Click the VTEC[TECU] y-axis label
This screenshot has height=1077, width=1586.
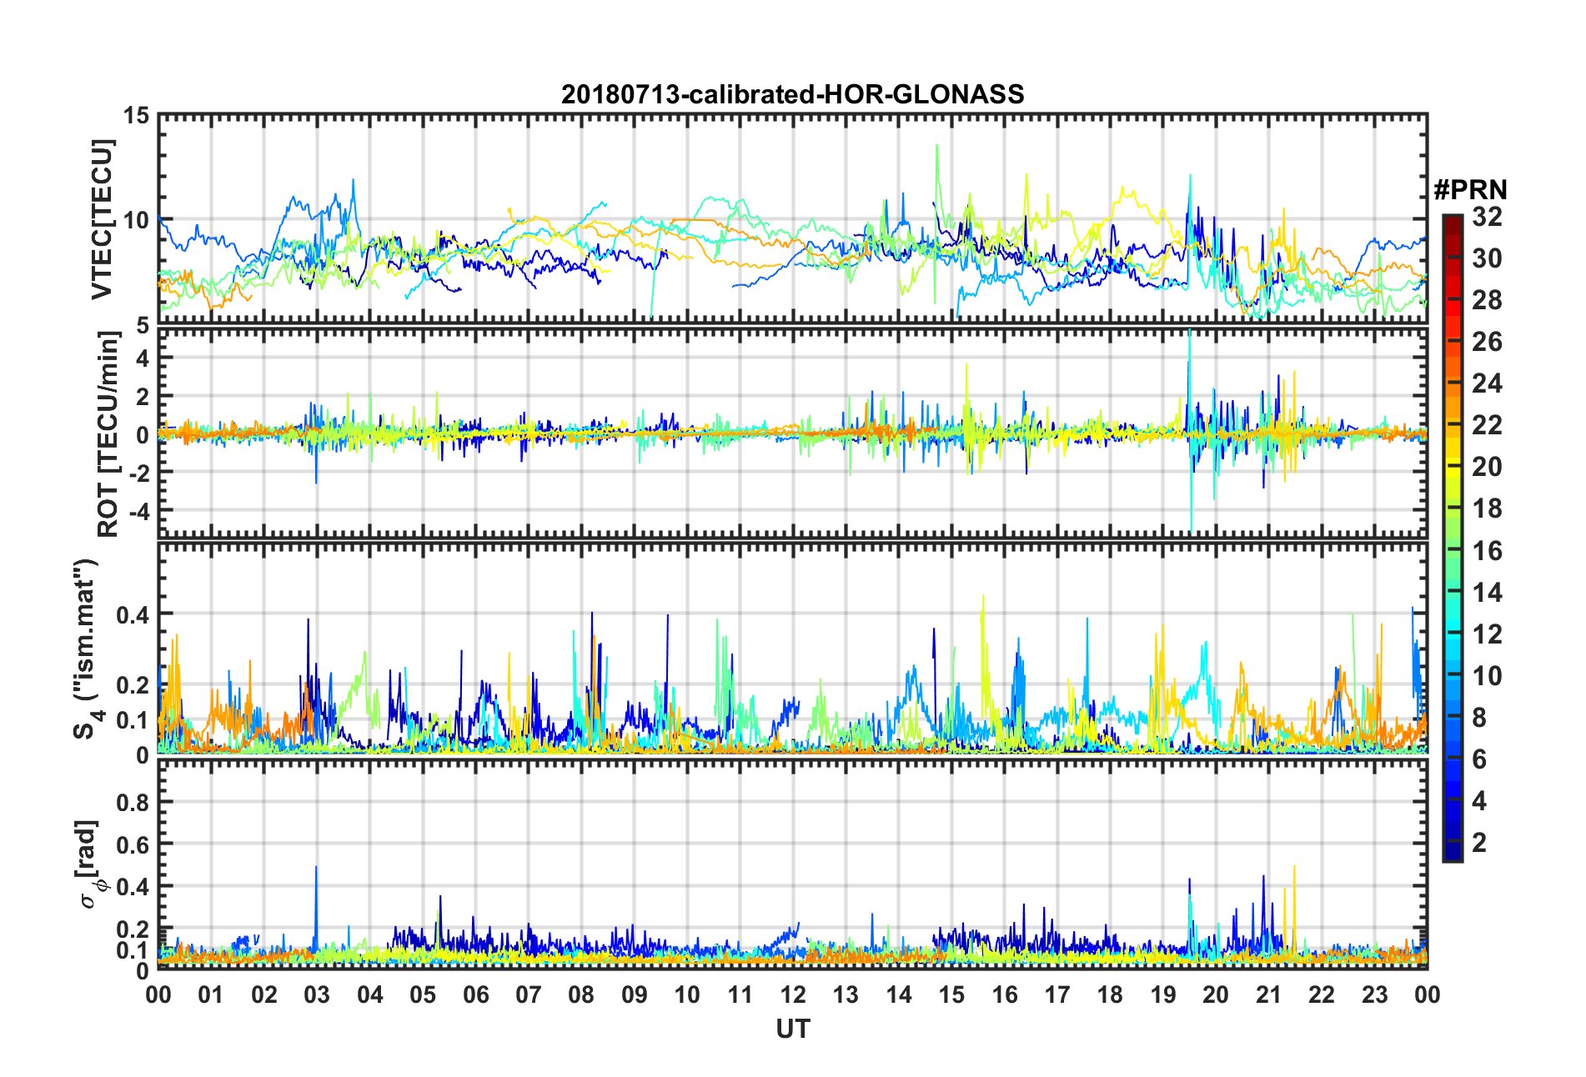(103, 219)
